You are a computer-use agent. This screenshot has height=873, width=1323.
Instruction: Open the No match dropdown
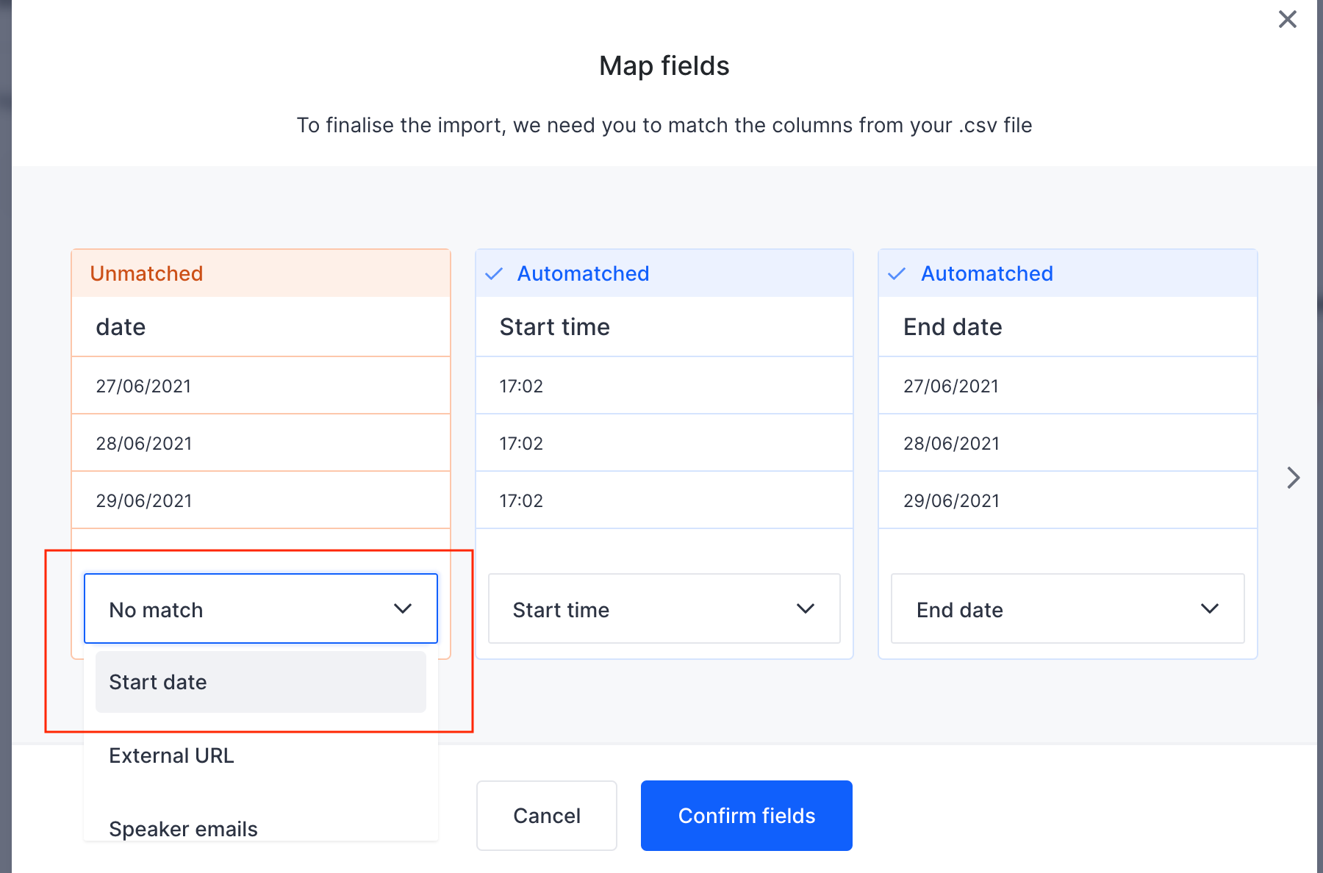coord(261,608)
